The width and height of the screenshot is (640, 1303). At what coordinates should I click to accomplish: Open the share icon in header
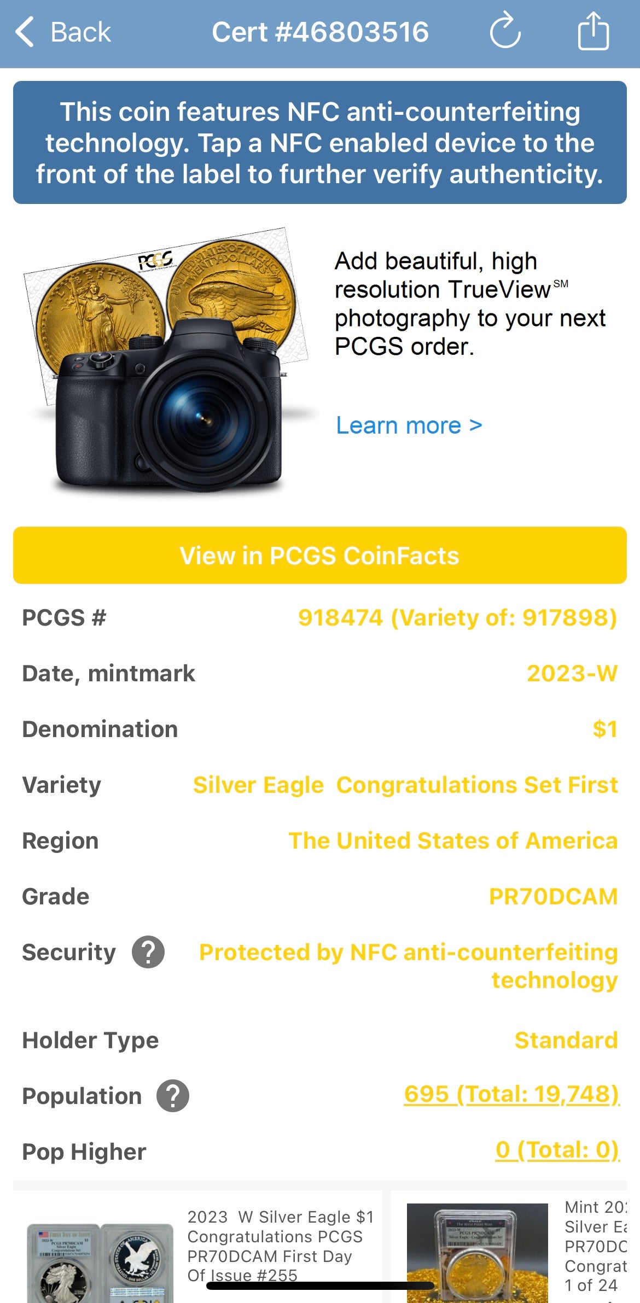point(593,31)
